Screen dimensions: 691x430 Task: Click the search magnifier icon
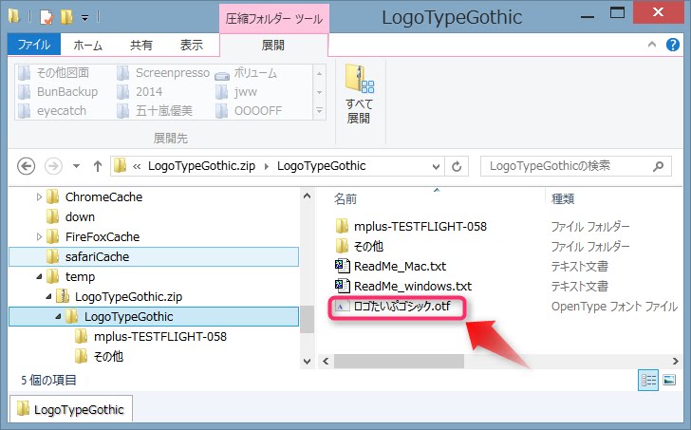pos(659,166)
